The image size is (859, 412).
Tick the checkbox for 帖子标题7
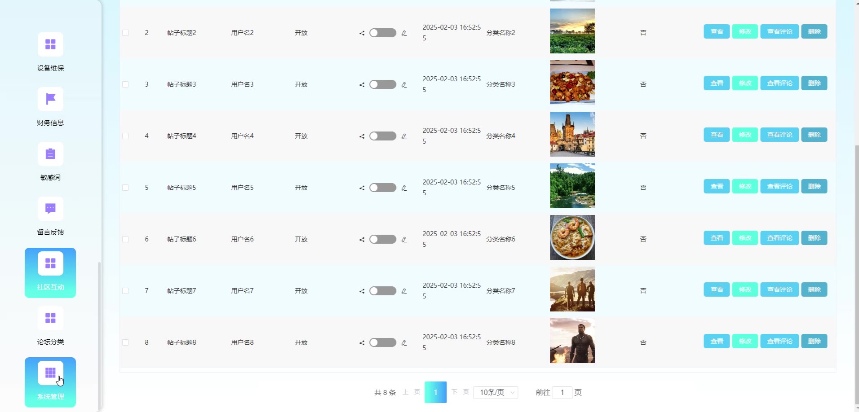click(x=125, y=291)
